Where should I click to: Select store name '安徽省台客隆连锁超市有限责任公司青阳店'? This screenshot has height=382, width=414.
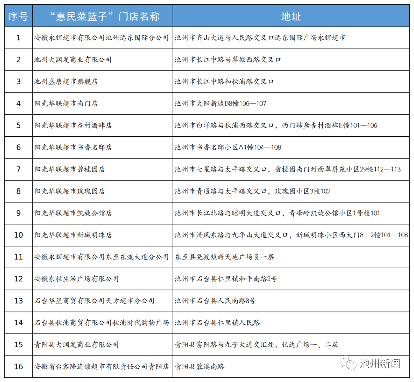101,366
